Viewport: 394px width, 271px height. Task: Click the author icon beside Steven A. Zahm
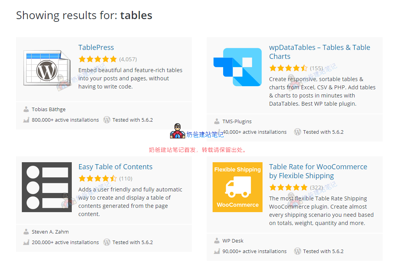pyautogui.click(x=26, y=232)
